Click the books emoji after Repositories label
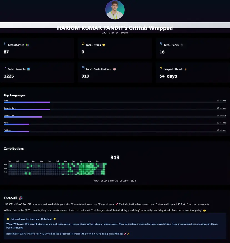This screenshot has height=243, width=230. [27, 44]
